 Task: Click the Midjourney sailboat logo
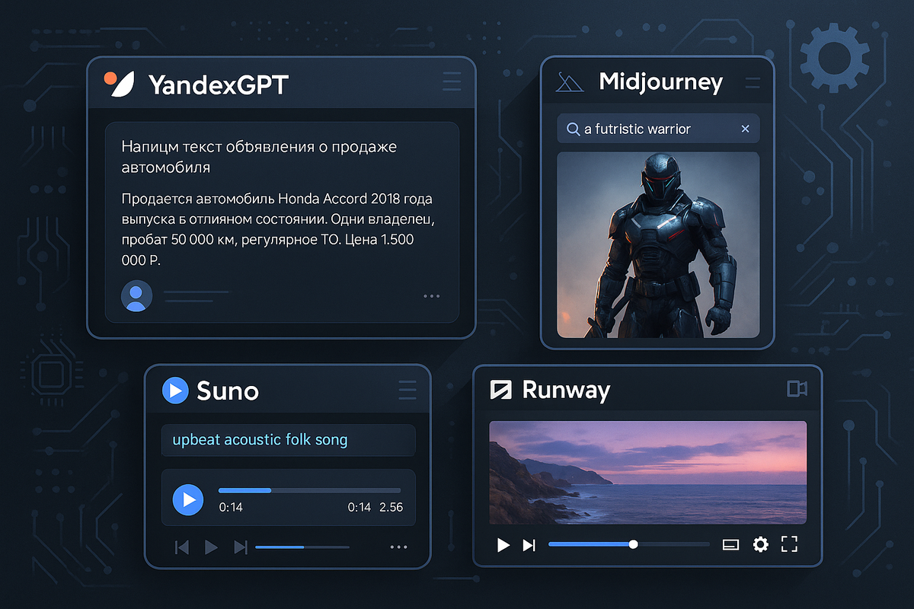click(570, 82)
